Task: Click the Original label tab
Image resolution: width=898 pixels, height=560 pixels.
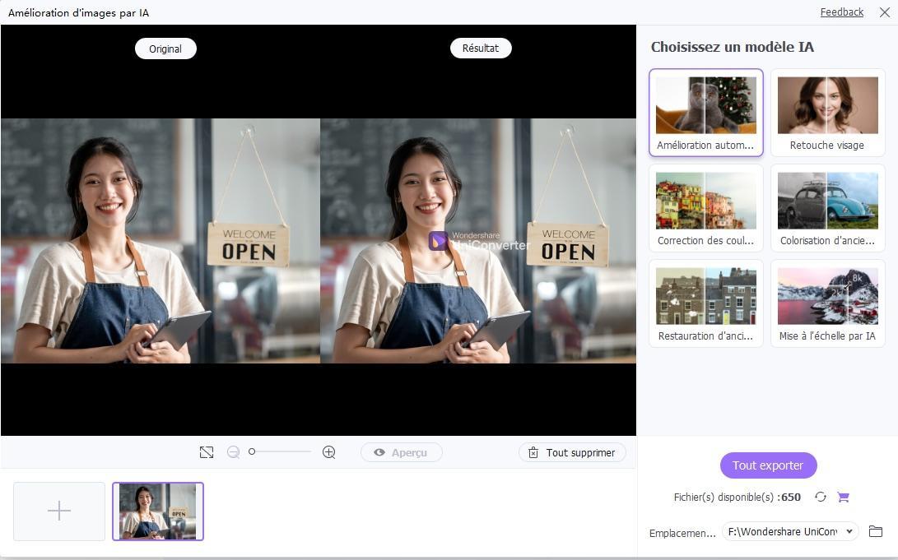Action: (165, 49)
